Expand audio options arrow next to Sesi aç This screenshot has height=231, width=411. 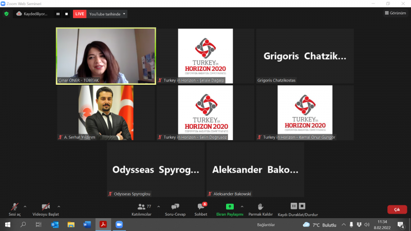click(25, 207)
